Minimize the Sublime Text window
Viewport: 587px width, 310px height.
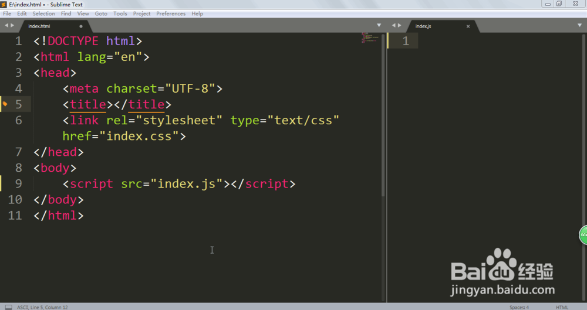[x=548, y=4]
